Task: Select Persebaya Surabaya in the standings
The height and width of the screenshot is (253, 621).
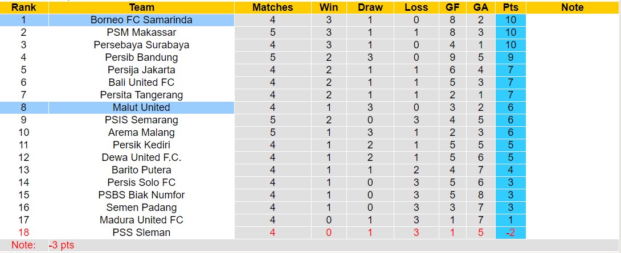Action: [x=141, y=45]
